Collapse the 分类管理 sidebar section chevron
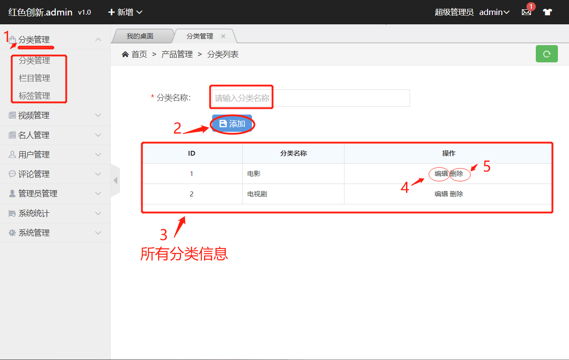The image size is (569, 360). click(x=98, y=40)
